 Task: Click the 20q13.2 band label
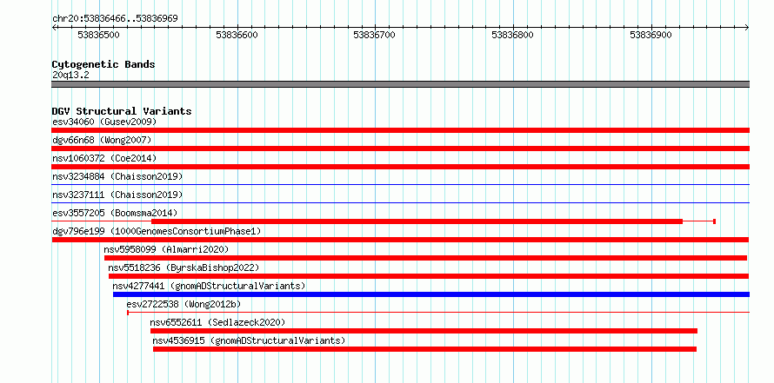coord(70,76)
